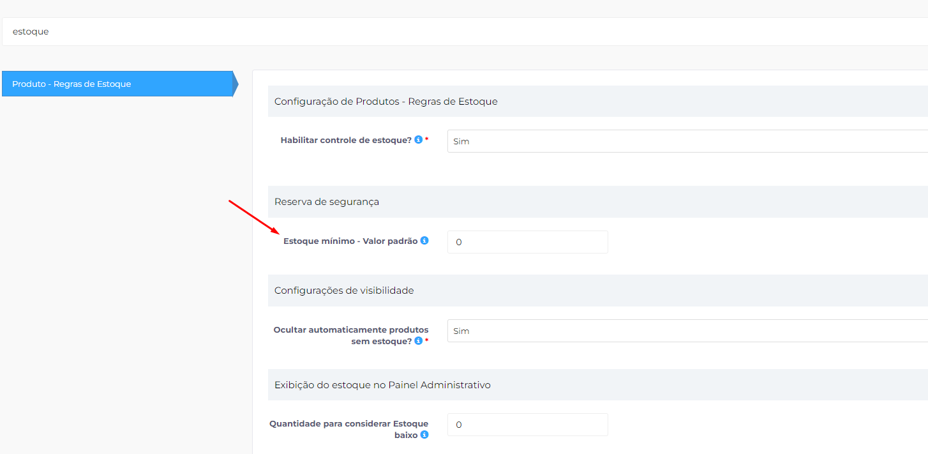Click info icon beside Ocultar automaticamente produtos sem estoque

[x=419, y=341]
